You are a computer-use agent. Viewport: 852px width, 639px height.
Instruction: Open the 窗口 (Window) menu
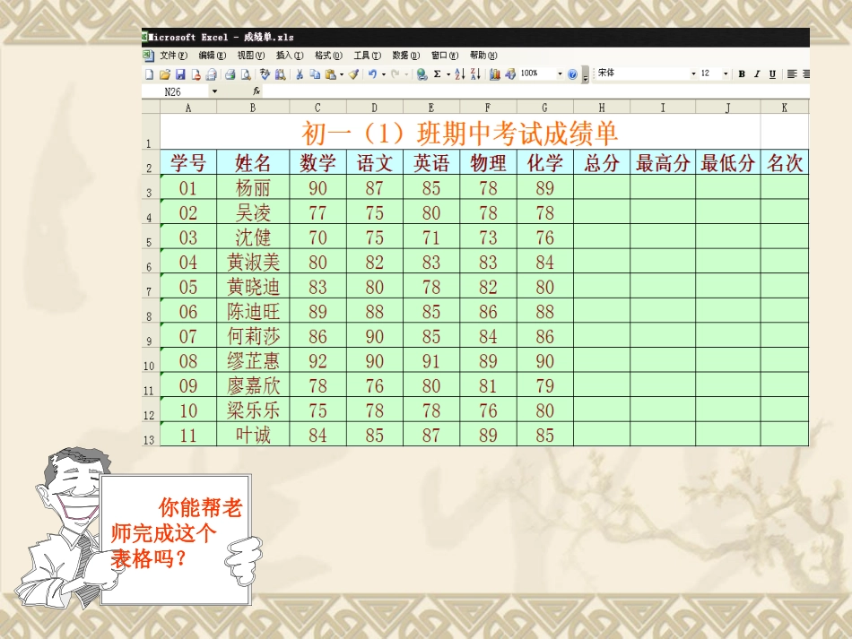445,55
